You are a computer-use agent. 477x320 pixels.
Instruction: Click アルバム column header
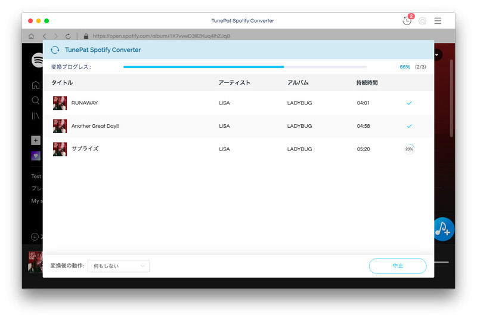point(298,83)
